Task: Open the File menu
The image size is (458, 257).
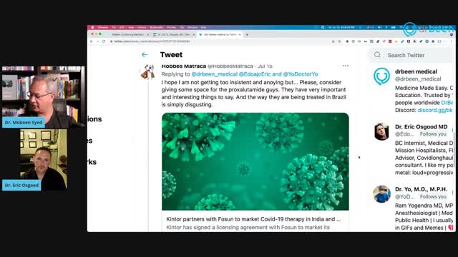Action: tap(114, 27)
